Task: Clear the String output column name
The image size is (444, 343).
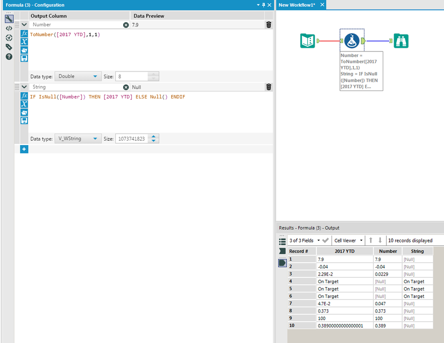Action: [126, 87]
